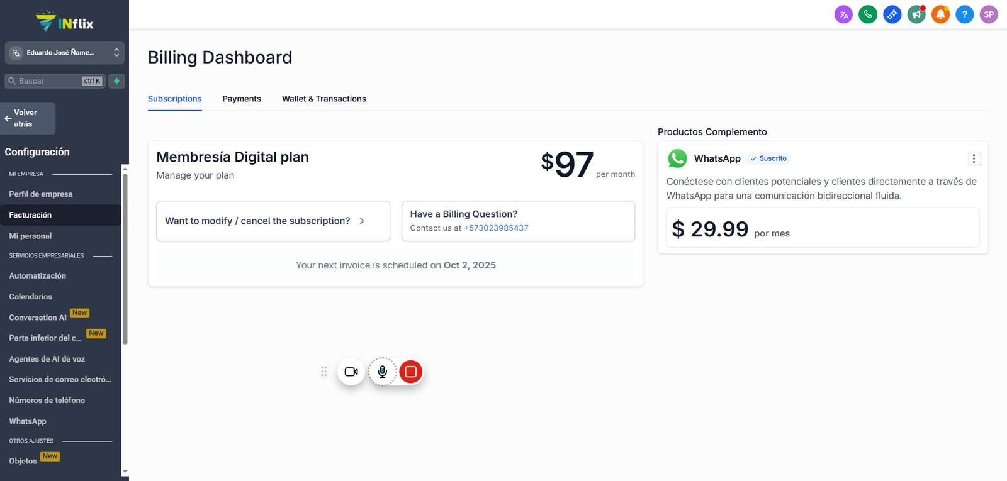Switch to the Subscriptions tab
Viewport: 1007px width, 481px height.
pos(175,99)
